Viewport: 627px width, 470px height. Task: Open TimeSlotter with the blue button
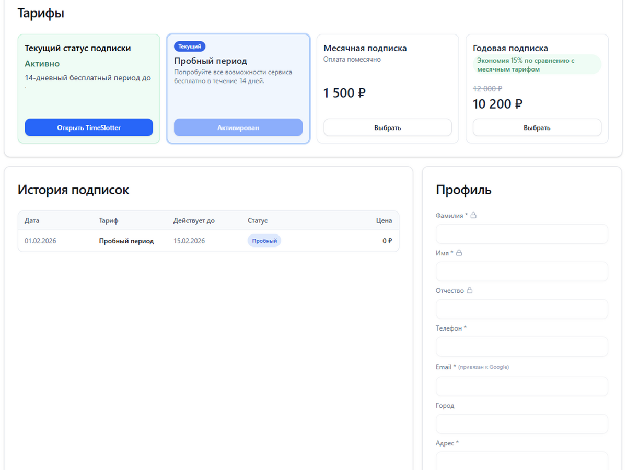[x=89, y=127]
